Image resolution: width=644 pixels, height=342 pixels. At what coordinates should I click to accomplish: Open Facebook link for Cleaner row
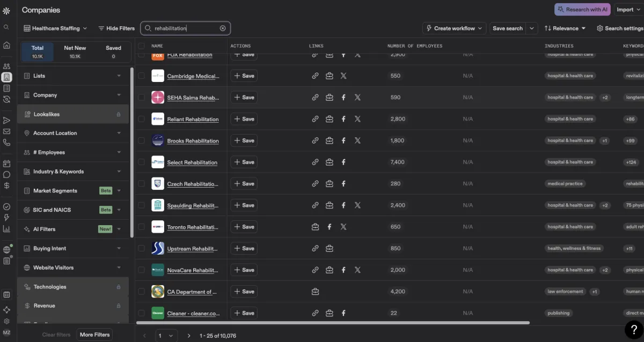click(x=343, y=313)
